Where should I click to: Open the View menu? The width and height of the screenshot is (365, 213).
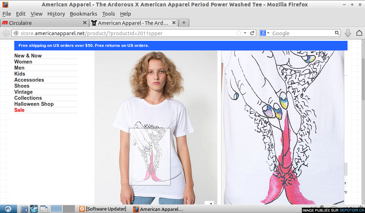(x=37, y=14)
